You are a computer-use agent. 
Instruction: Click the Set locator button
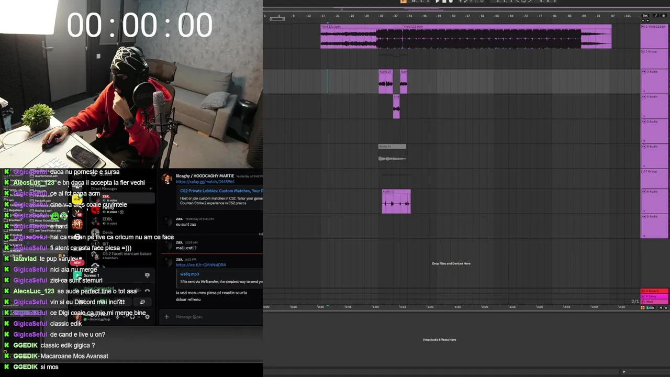645,16
